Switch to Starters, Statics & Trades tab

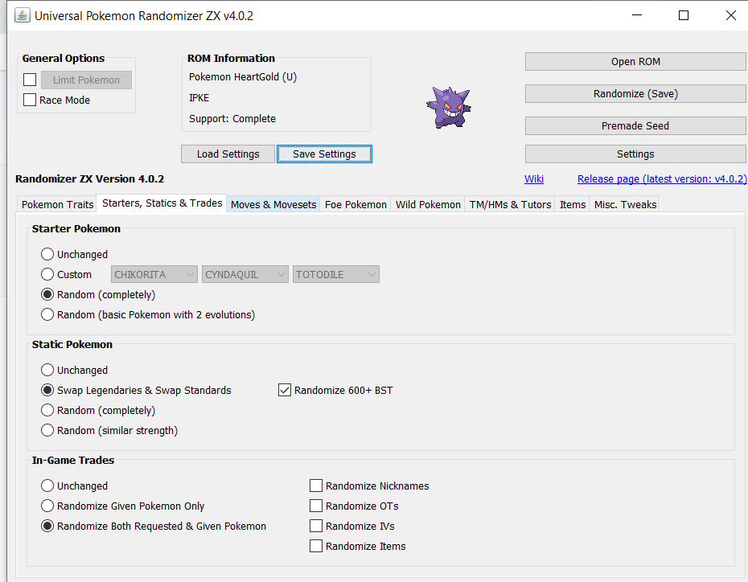pos(162,203)
